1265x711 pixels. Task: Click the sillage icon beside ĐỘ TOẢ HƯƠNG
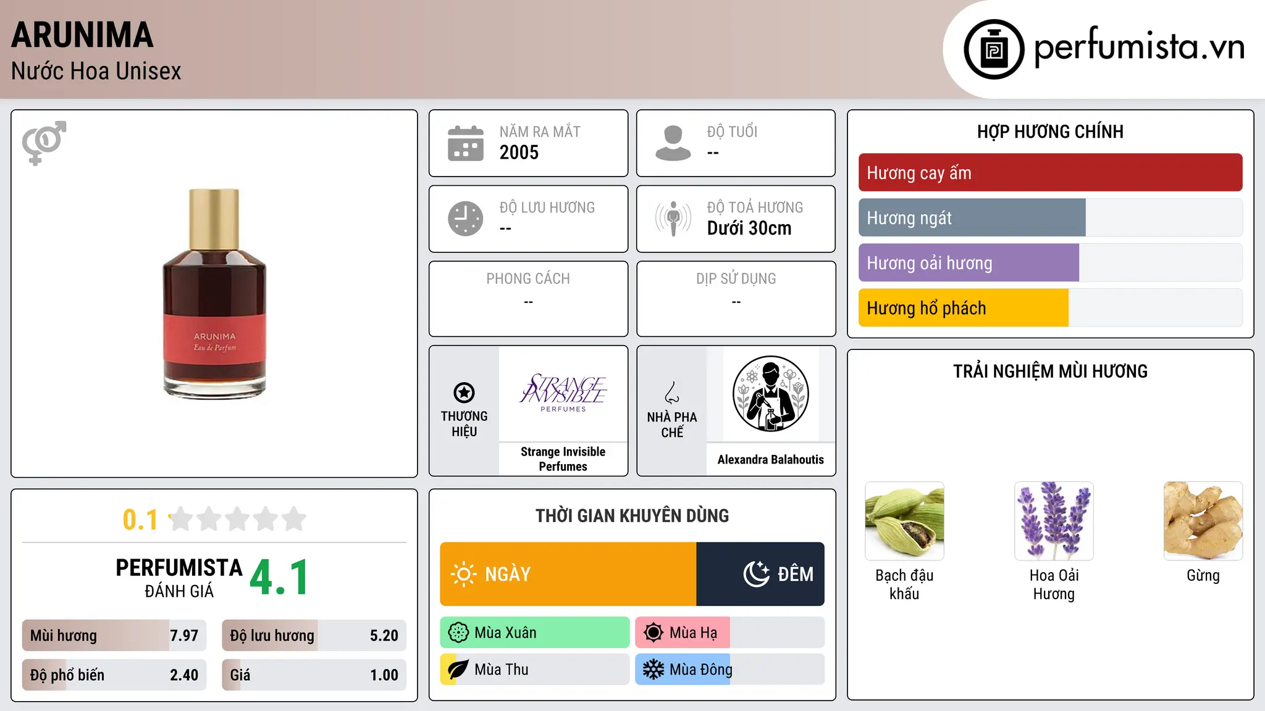(x=673, y=218)
